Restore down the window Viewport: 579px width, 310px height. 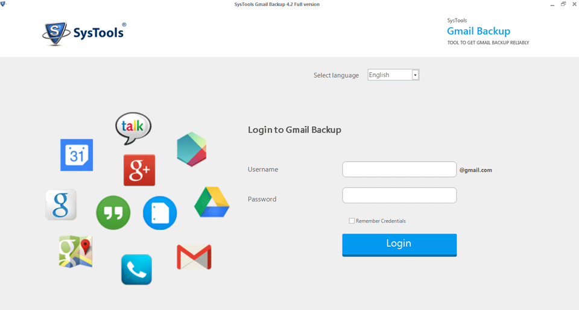pyautogui.click(x=563, y=4)
